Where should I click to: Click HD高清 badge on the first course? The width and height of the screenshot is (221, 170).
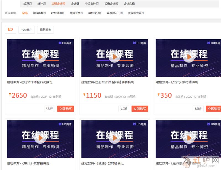(x=65, y=43)
